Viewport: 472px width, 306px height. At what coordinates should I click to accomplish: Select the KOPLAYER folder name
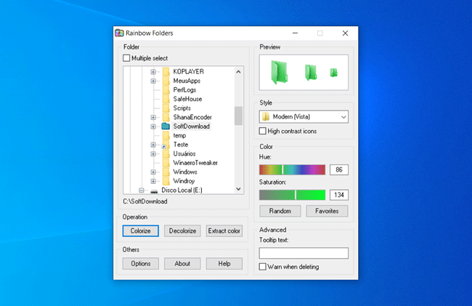[x=189, y=72]
